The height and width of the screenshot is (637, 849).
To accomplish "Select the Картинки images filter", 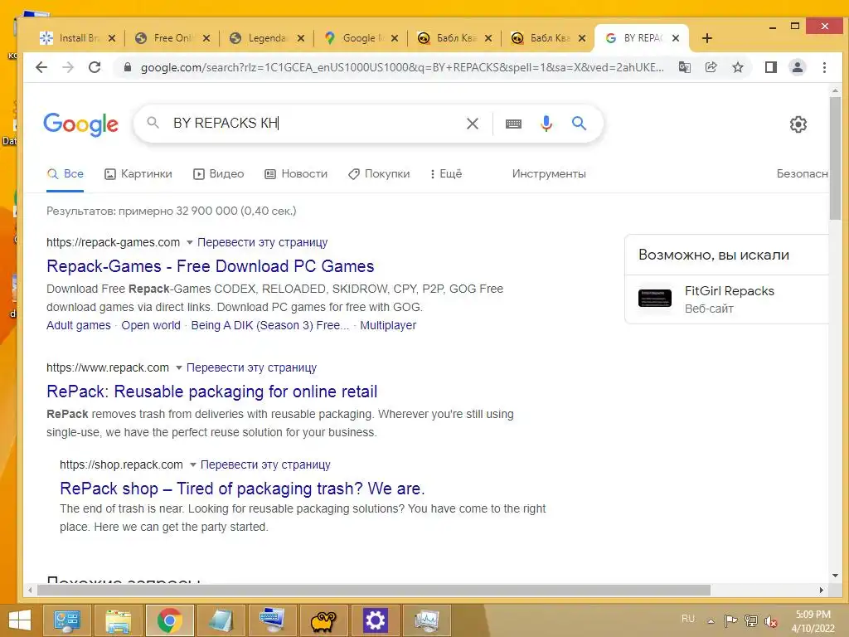I will (x=138, y=174).
